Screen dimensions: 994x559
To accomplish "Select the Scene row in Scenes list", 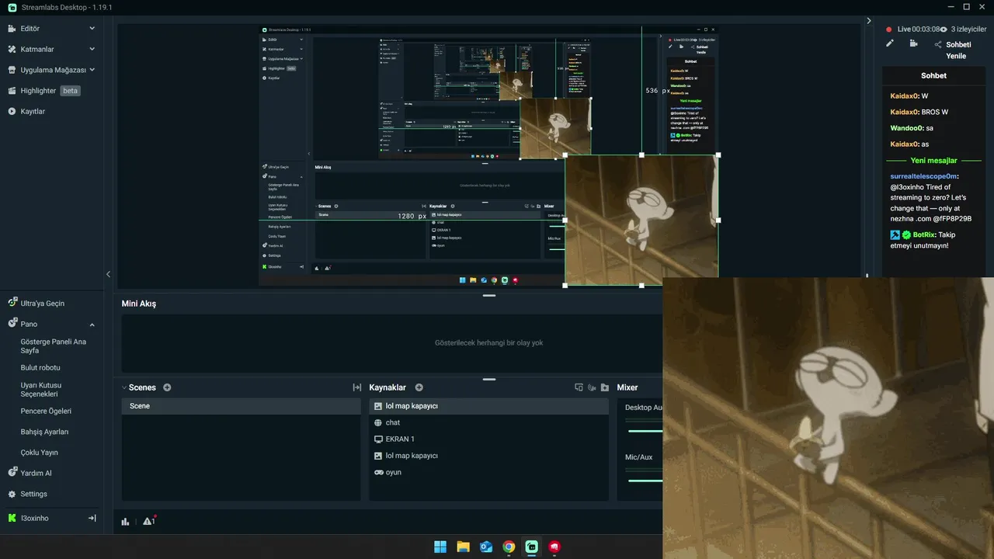I will [242, 406].
